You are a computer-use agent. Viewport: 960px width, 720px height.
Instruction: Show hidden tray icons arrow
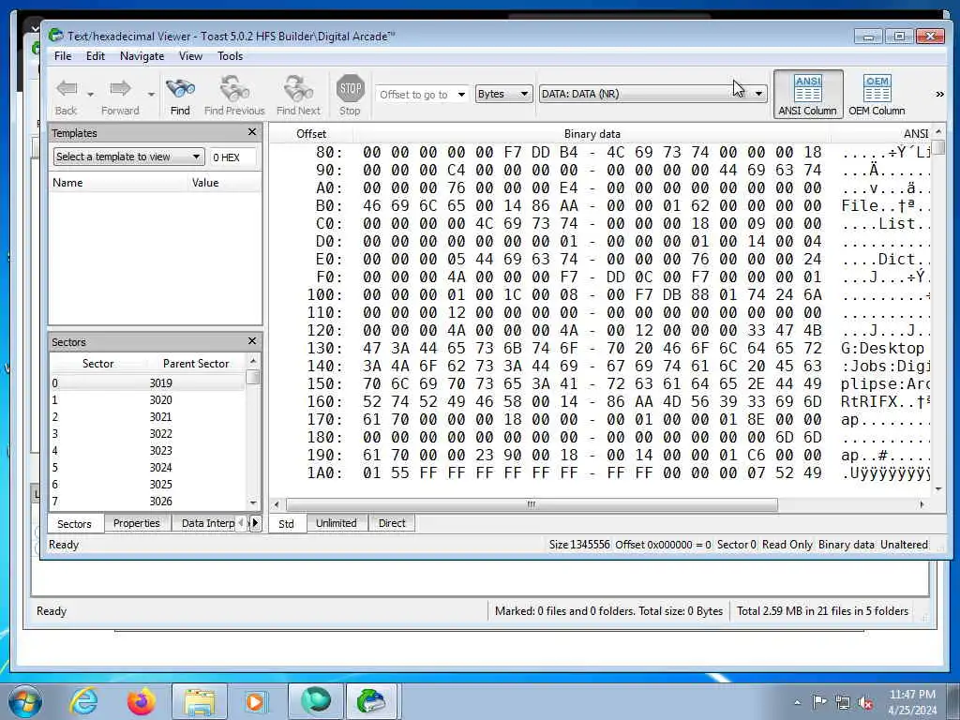coord(797,703)
